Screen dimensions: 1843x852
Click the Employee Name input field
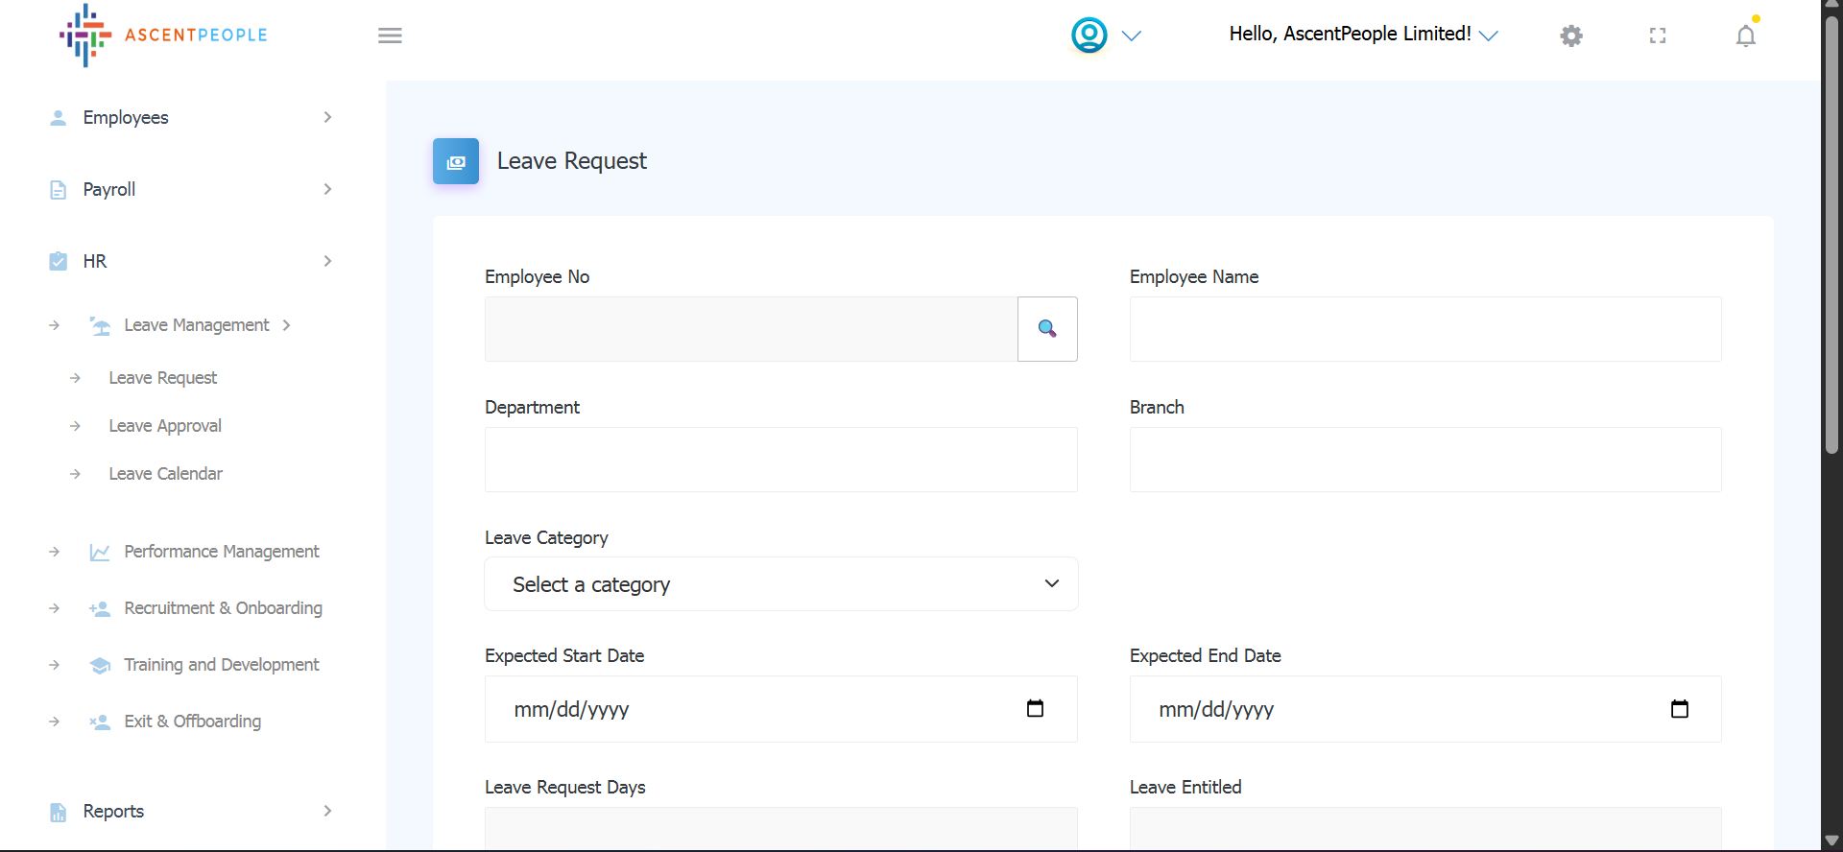click(x=1424, y=329)
